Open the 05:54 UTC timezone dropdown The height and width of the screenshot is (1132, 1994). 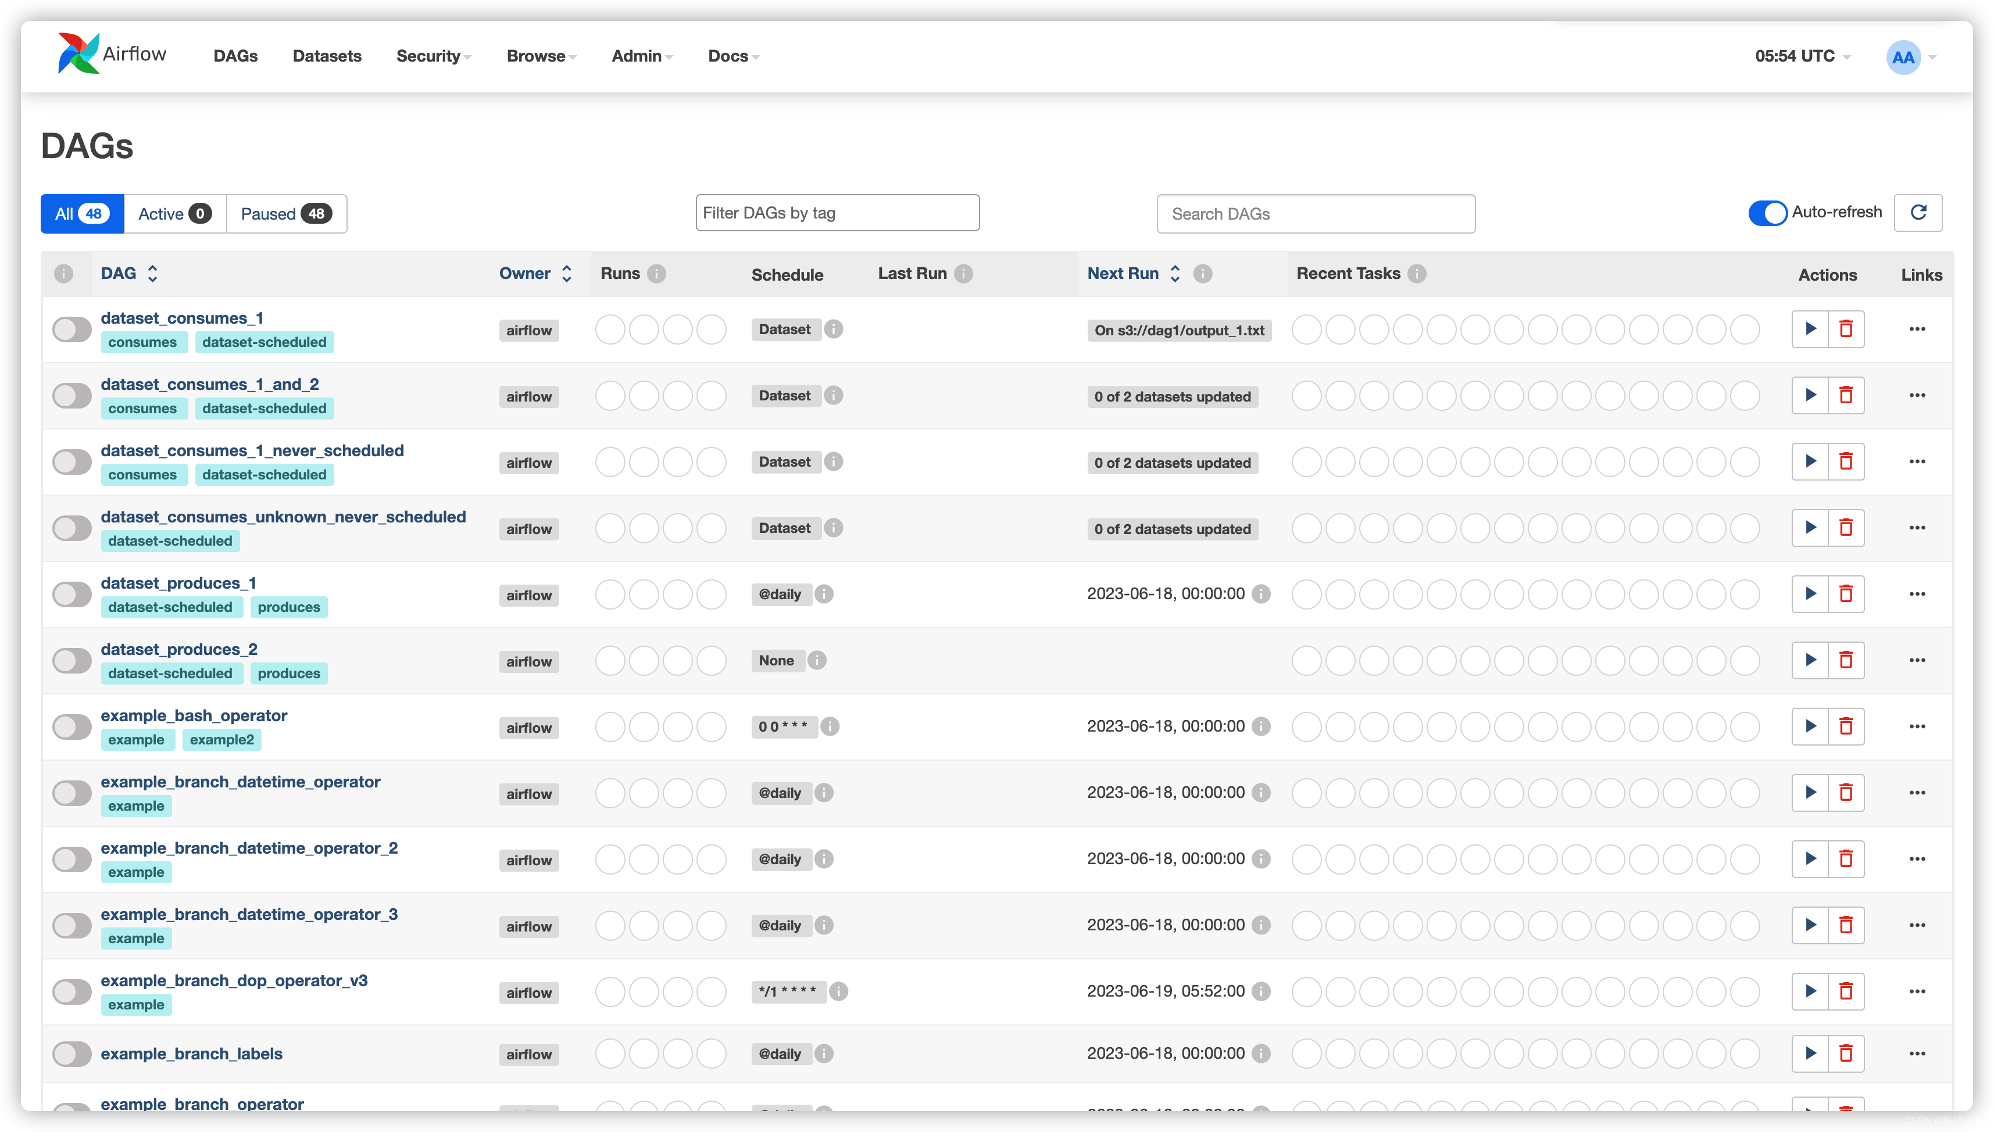point(1802,56)
